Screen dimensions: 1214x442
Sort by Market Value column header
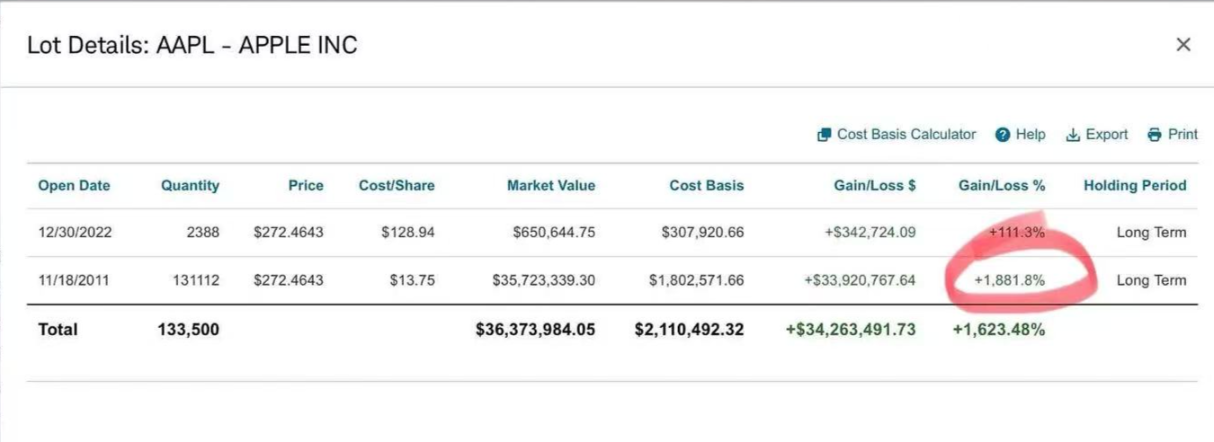pos(551,186)
